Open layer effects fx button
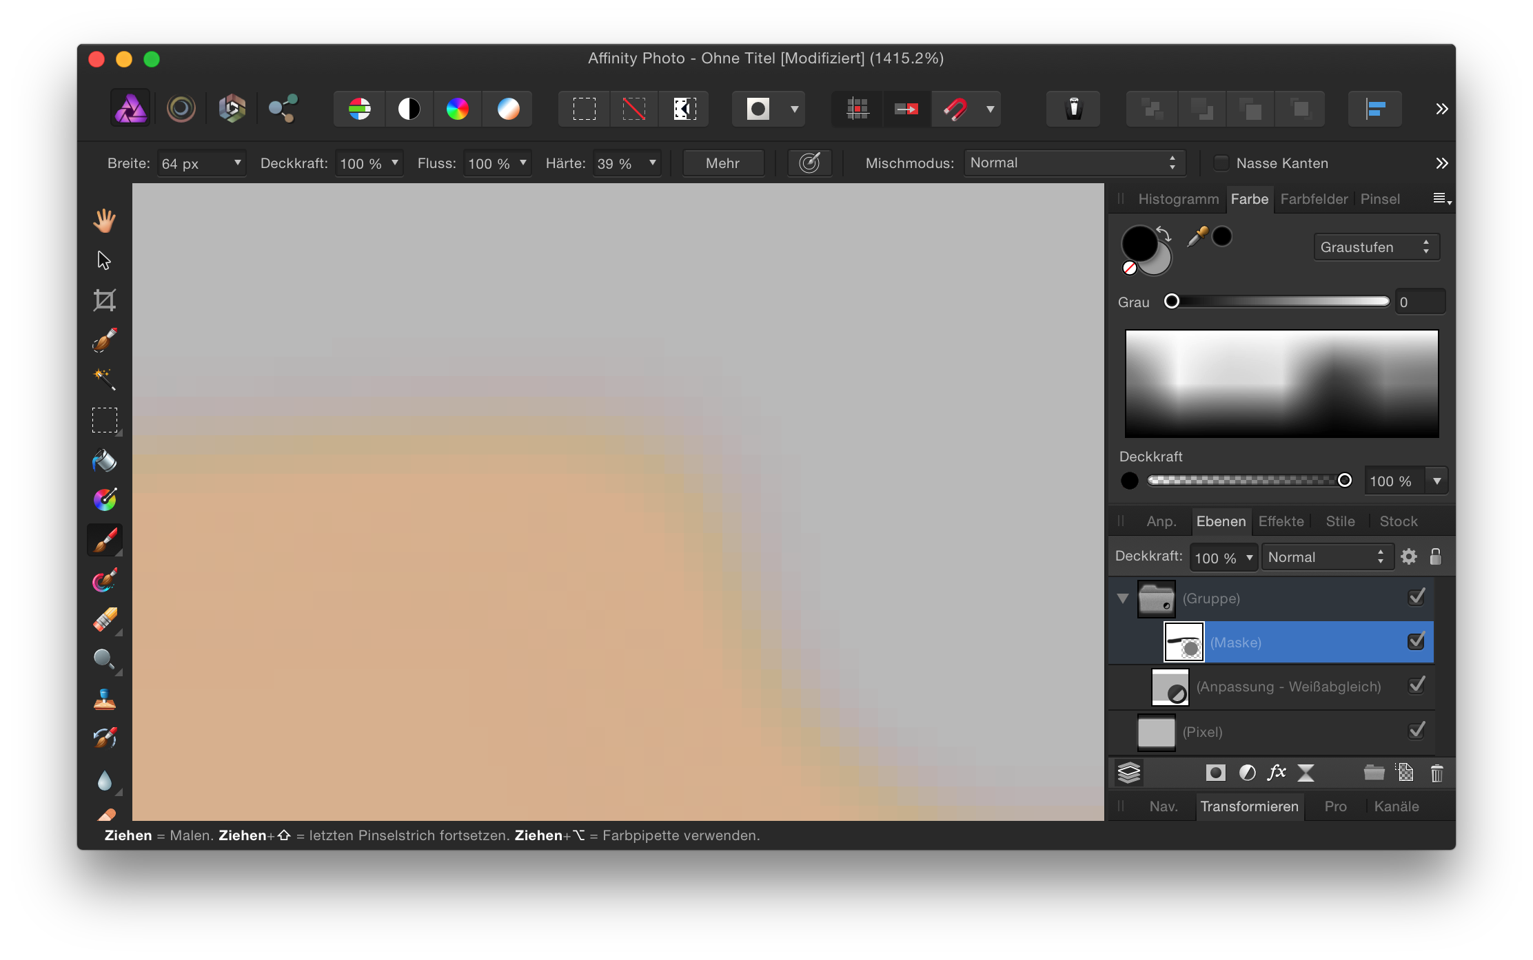1533x960 pixels. coord(1277,773)
